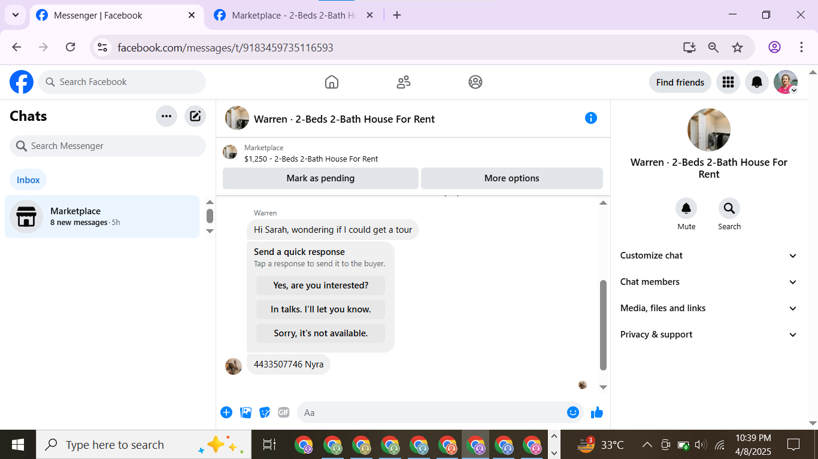Viewport: 818px width, 459px height.
Task: Switch to Marketplace 2-Beds 2-Bath tab
Action: pos(293,15)
